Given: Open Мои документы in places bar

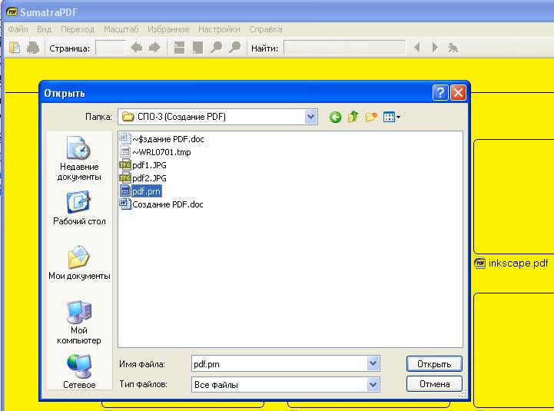Looking at the screenshot, I should coord(79,263).
